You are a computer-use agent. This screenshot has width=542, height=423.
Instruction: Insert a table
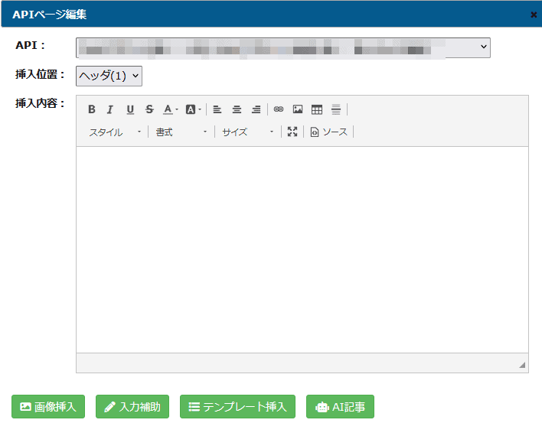(x=317, y=109)
